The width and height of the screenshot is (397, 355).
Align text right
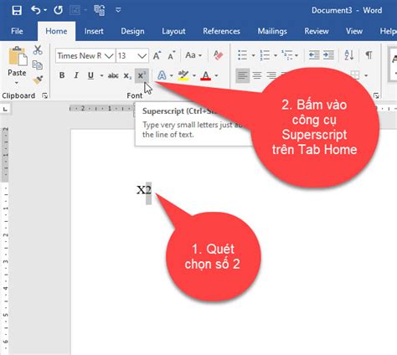[x=271, y=75]
